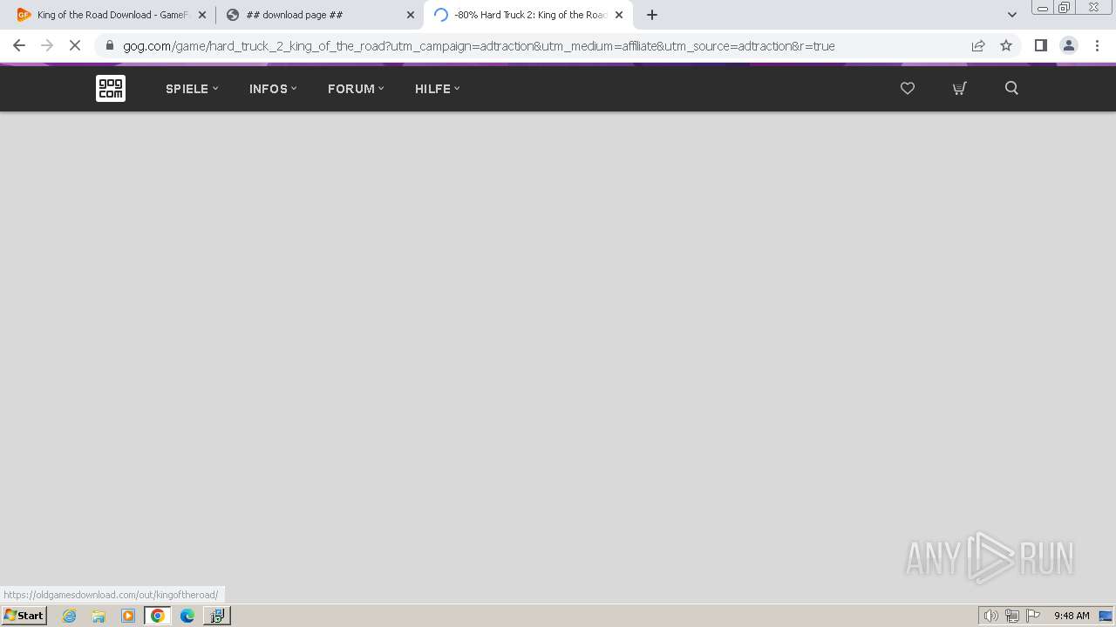Toggle the browser side panel
This screenshot has width=1116, height=627.
click(1041, 46)
